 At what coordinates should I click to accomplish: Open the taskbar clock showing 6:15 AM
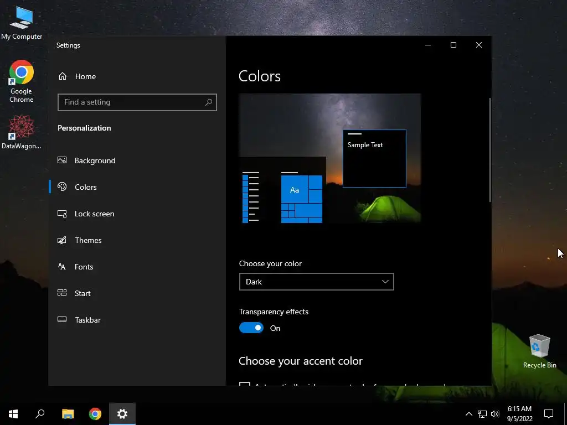[x=519, y=414]
